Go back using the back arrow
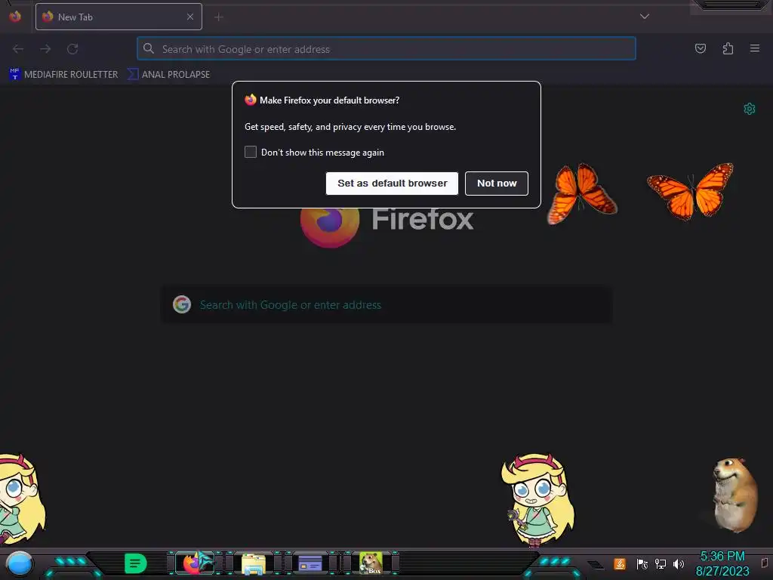 18,49
